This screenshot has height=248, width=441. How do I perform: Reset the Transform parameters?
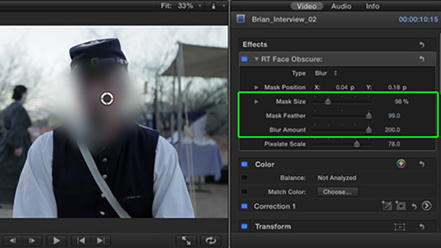[x=422, y=227]
